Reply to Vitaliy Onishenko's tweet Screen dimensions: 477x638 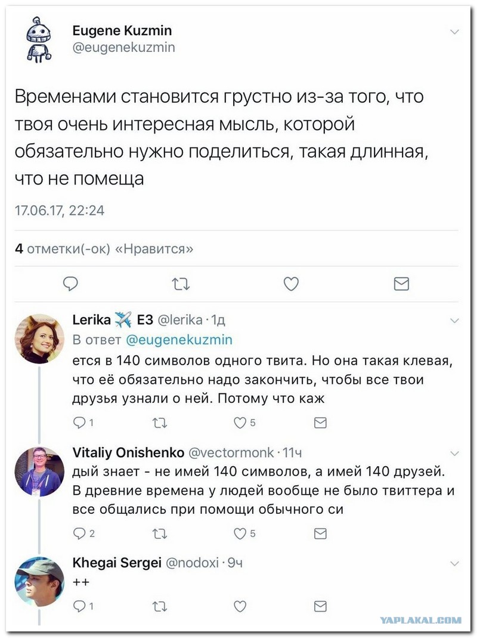tap(83, 534)
